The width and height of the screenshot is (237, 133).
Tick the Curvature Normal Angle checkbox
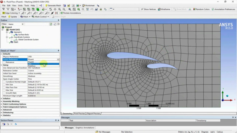click(x=4, y=82)
